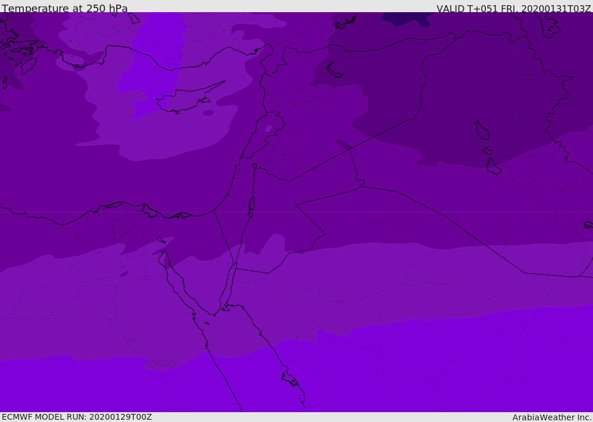Image resolution: width=593 pixels, height=422 pixels.
Task: Click the 'VALID T+051 FRI. 20200131T03Z' label
Action: click(514, 8)
